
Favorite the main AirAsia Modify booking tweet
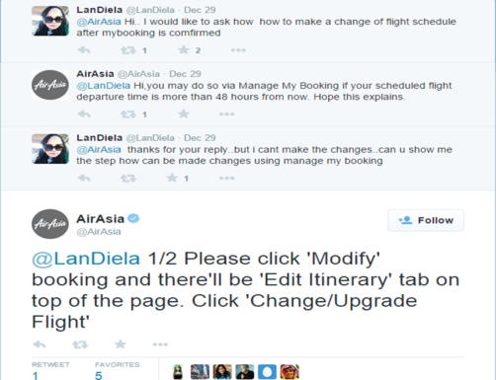point(121,344)
